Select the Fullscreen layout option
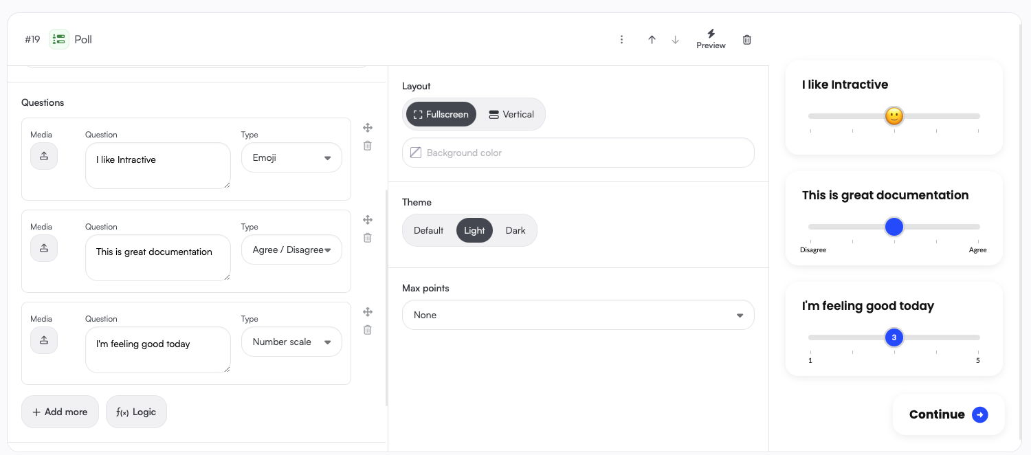Viewport: 1031px width, 455px height. click(x=441, y=114)
